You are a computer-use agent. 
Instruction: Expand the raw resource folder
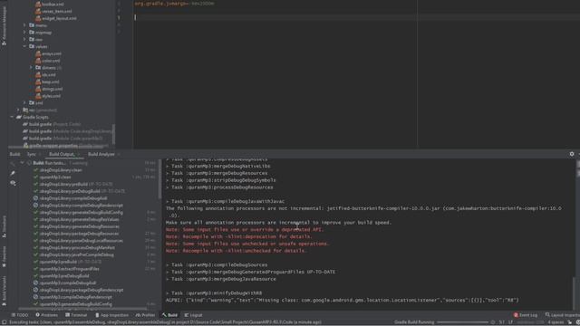[24, 39]
